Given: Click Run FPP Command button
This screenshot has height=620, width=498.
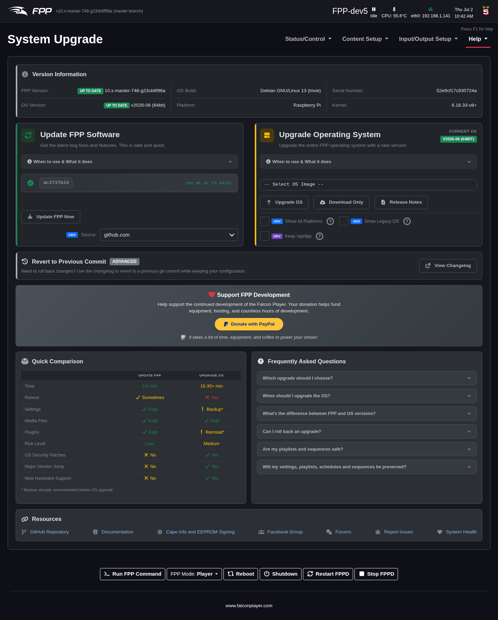Looking at the screenshot, I should coord(132,574).
